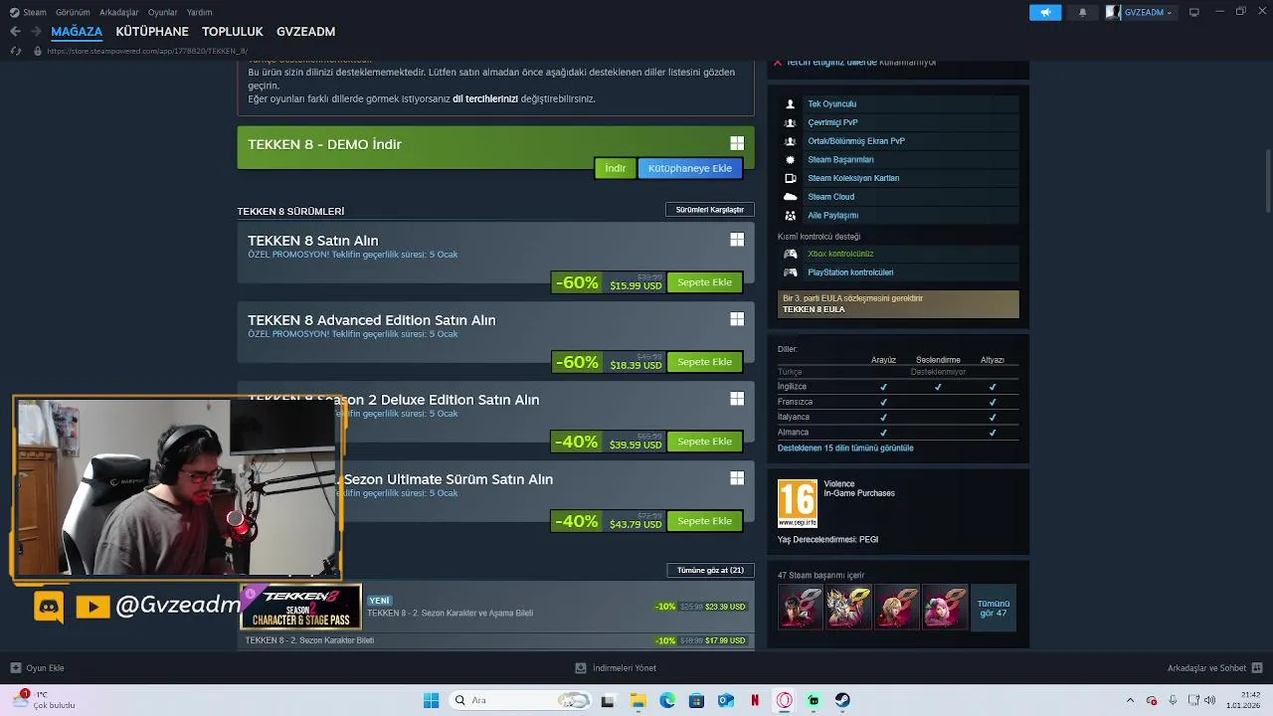Open Windows Start menu
The width and height of the screenshot is (1273, 716).
click(431, 700)
